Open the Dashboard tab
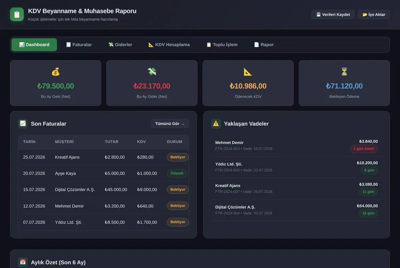Image resolution: width=400 pixels, height=268 pixels. [34, 45]
